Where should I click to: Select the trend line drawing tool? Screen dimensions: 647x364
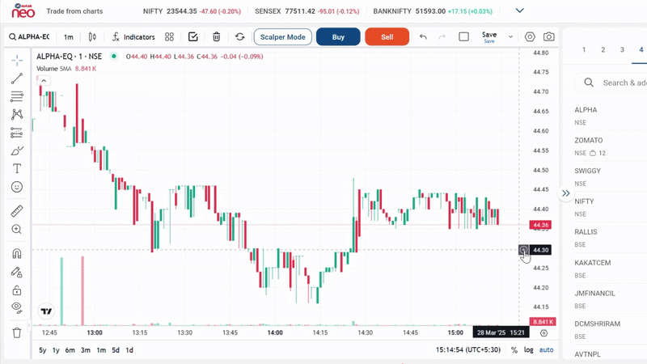pyautogui.click(x=17, y=78)
